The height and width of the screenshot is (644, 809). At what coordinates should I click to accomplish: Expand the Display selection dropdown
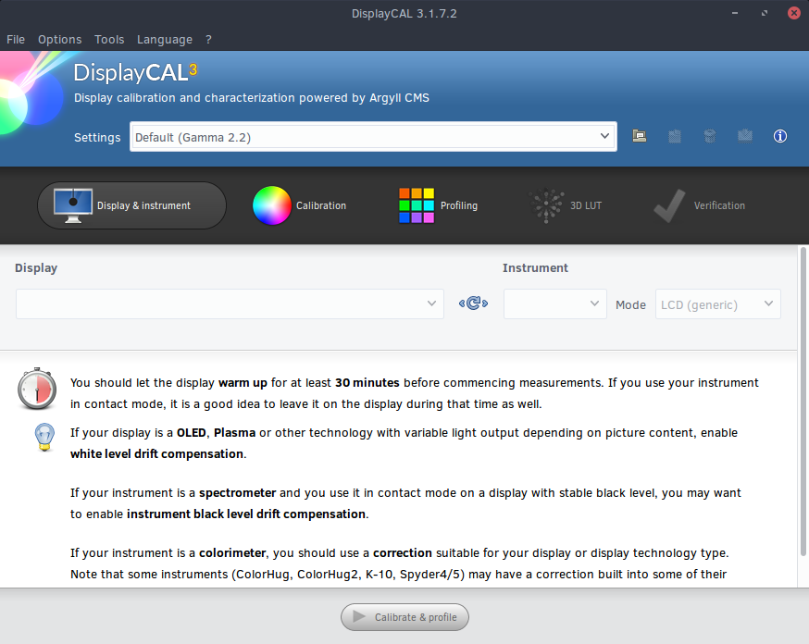click(230, 303)
